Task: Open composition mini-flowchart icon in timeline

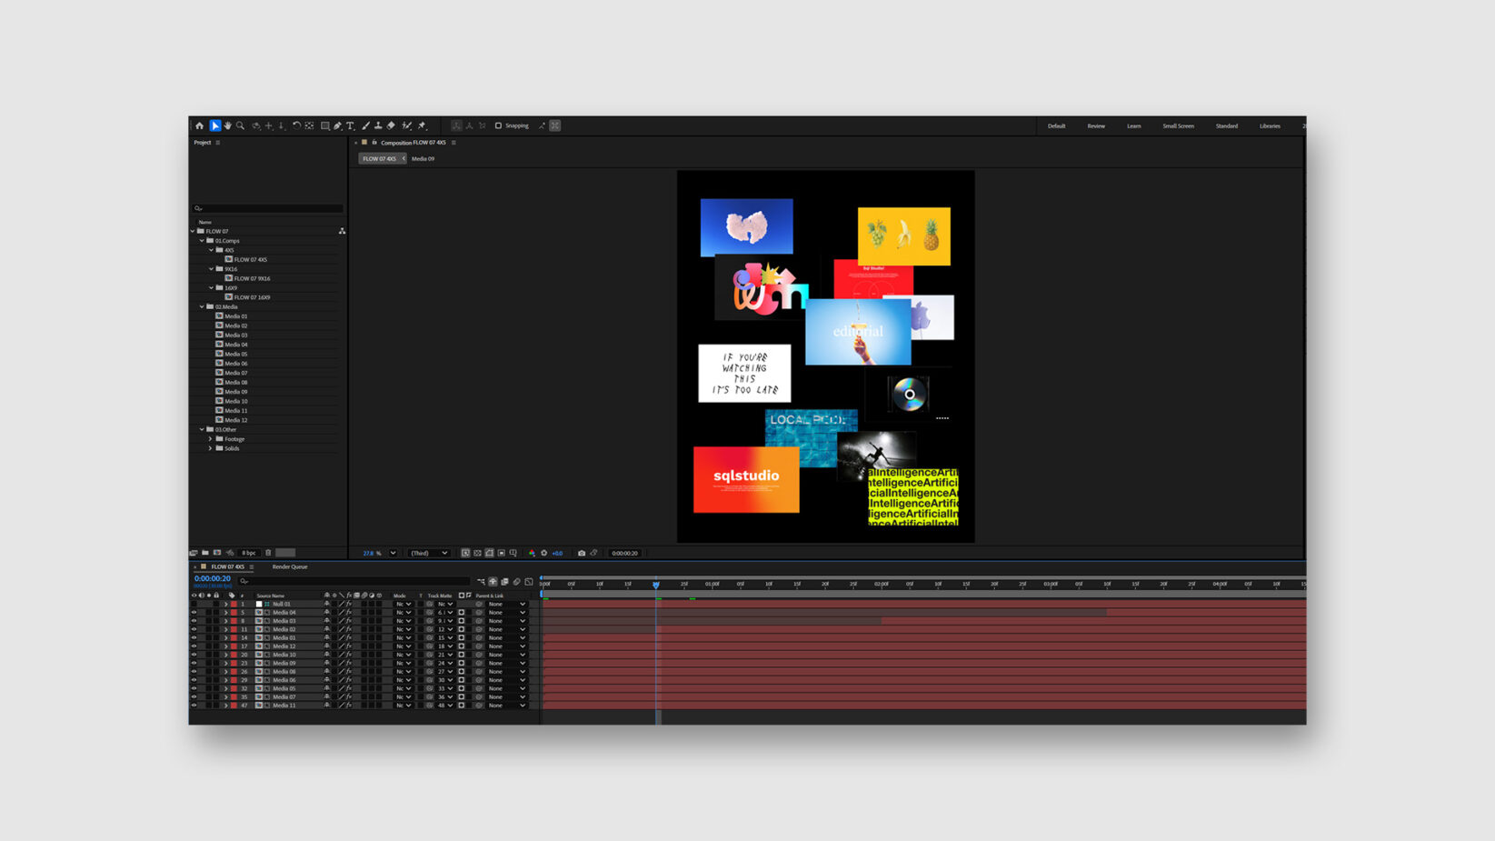Action: coord(481,582)
